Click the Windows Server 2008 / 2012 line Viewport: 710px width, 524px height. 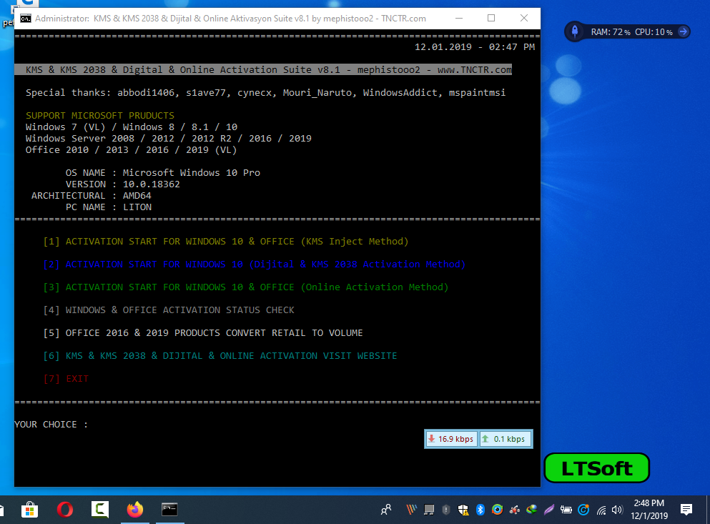coord(169,139)
